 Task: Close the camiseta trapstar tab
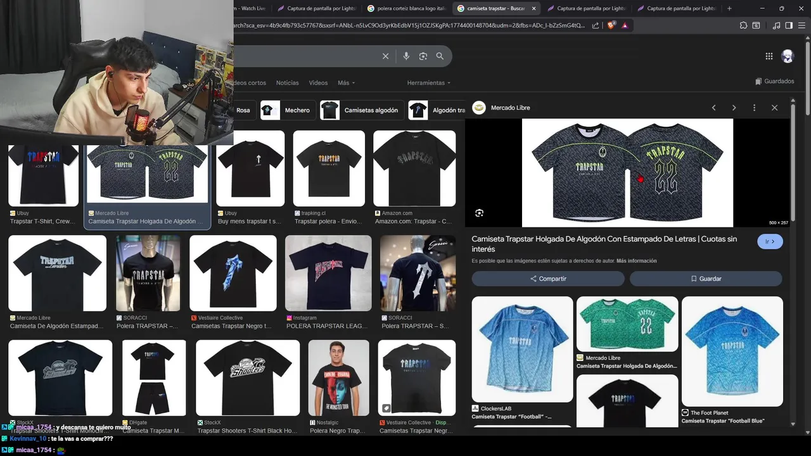point(534,8)
